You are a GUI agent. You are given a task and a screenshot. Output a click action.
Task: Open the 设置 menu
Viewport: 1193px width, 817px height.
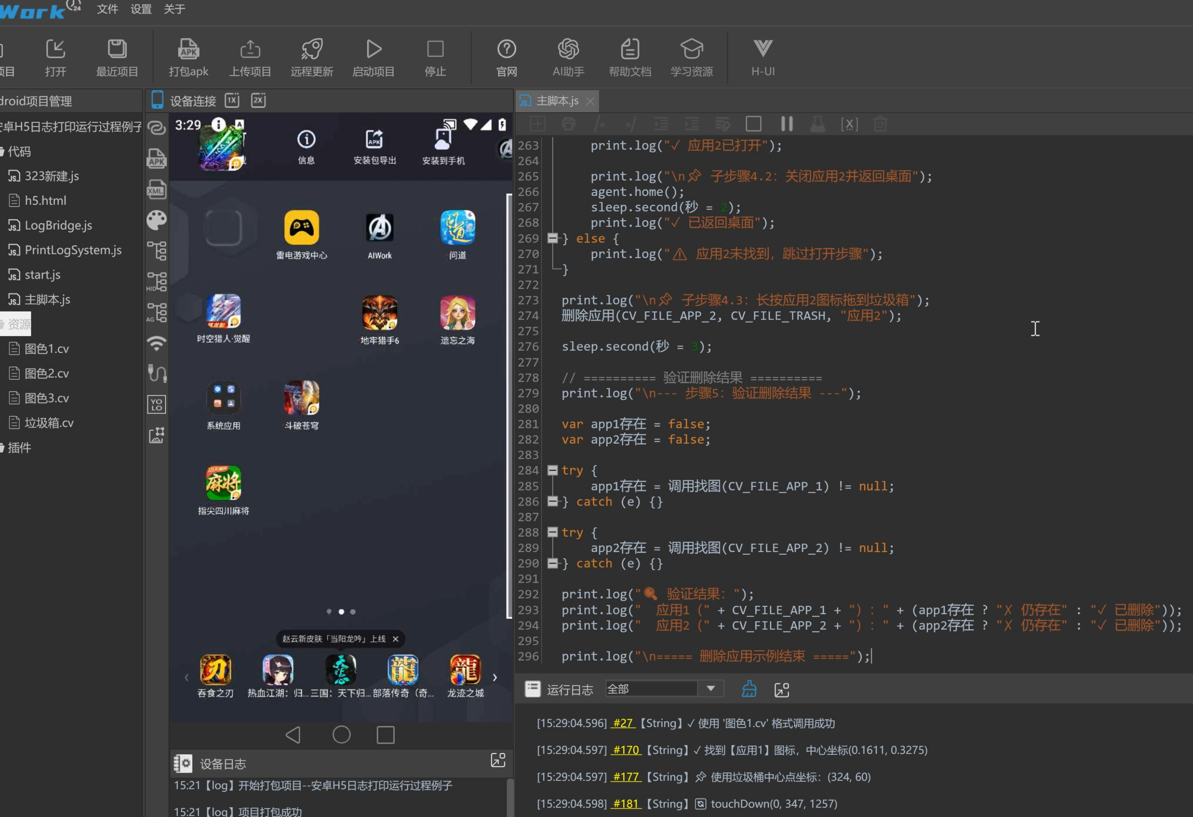141,9
